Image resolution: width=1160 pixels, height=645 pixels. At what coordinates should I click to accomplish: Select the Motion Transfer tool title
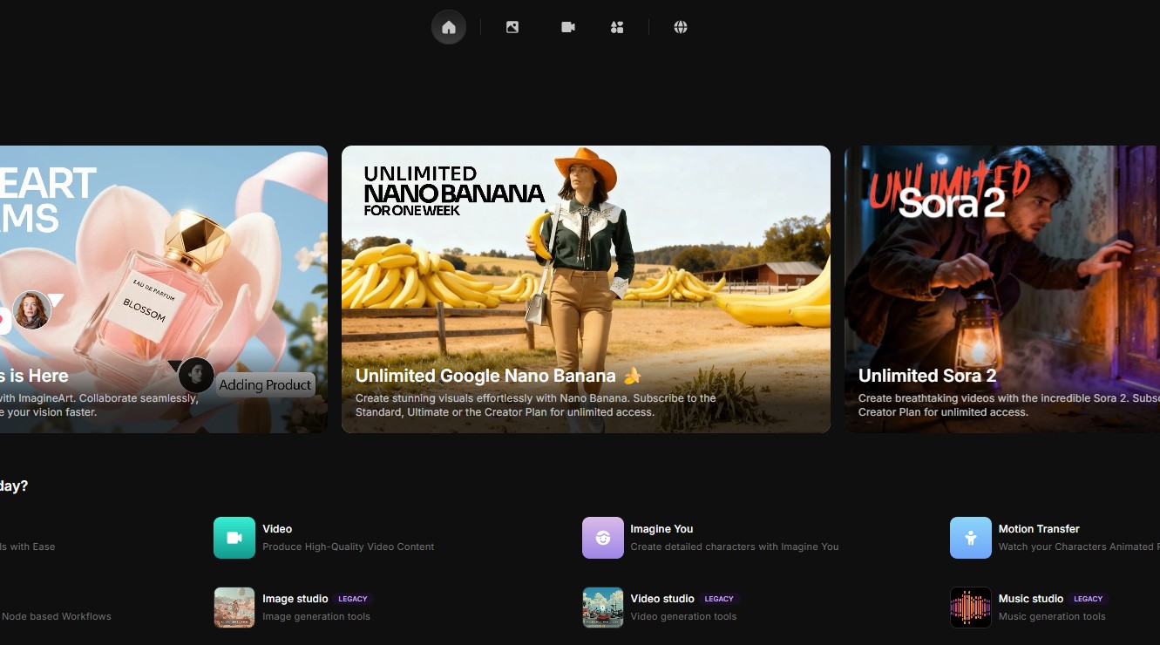(x=1039, y=529)
